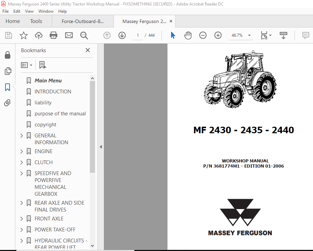Select the FRONT AXLE bookmark label
This screenshot has width=313, height=251.
[x=49, y=219]
